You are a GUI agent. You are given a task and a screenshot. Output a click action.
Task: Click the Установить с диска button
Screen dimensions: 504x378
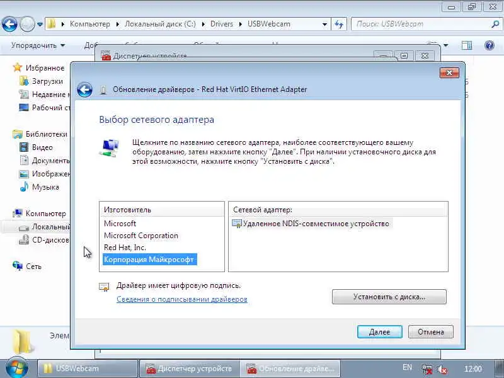click(x=389, y=297)
